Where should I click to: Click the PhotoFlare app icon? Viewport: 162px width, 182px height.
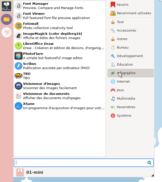[19, 56]
